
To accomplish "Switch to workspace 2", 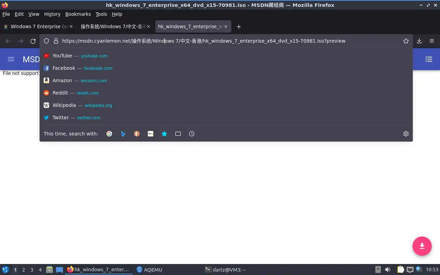I will click(x=24, y=270).
